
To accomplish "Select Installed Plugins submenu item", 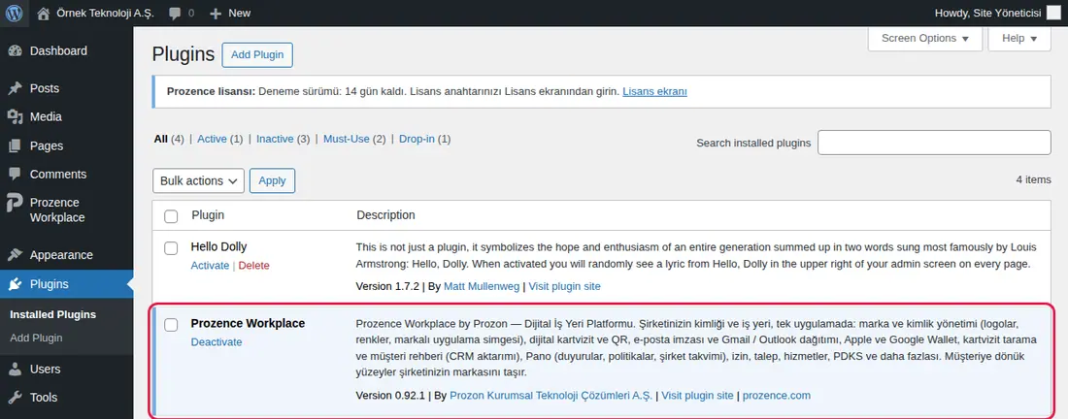I will [53, 315].
